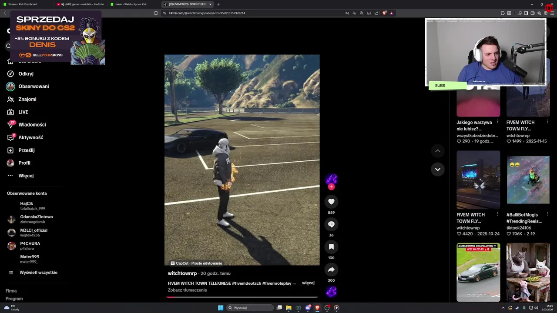
Task: Open options for FIVEM WITCH TOWN 4420 video
Action: 498,214
